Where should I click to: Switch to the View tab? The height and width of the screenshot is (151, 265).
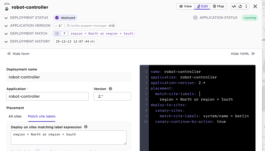pos(185,6)
